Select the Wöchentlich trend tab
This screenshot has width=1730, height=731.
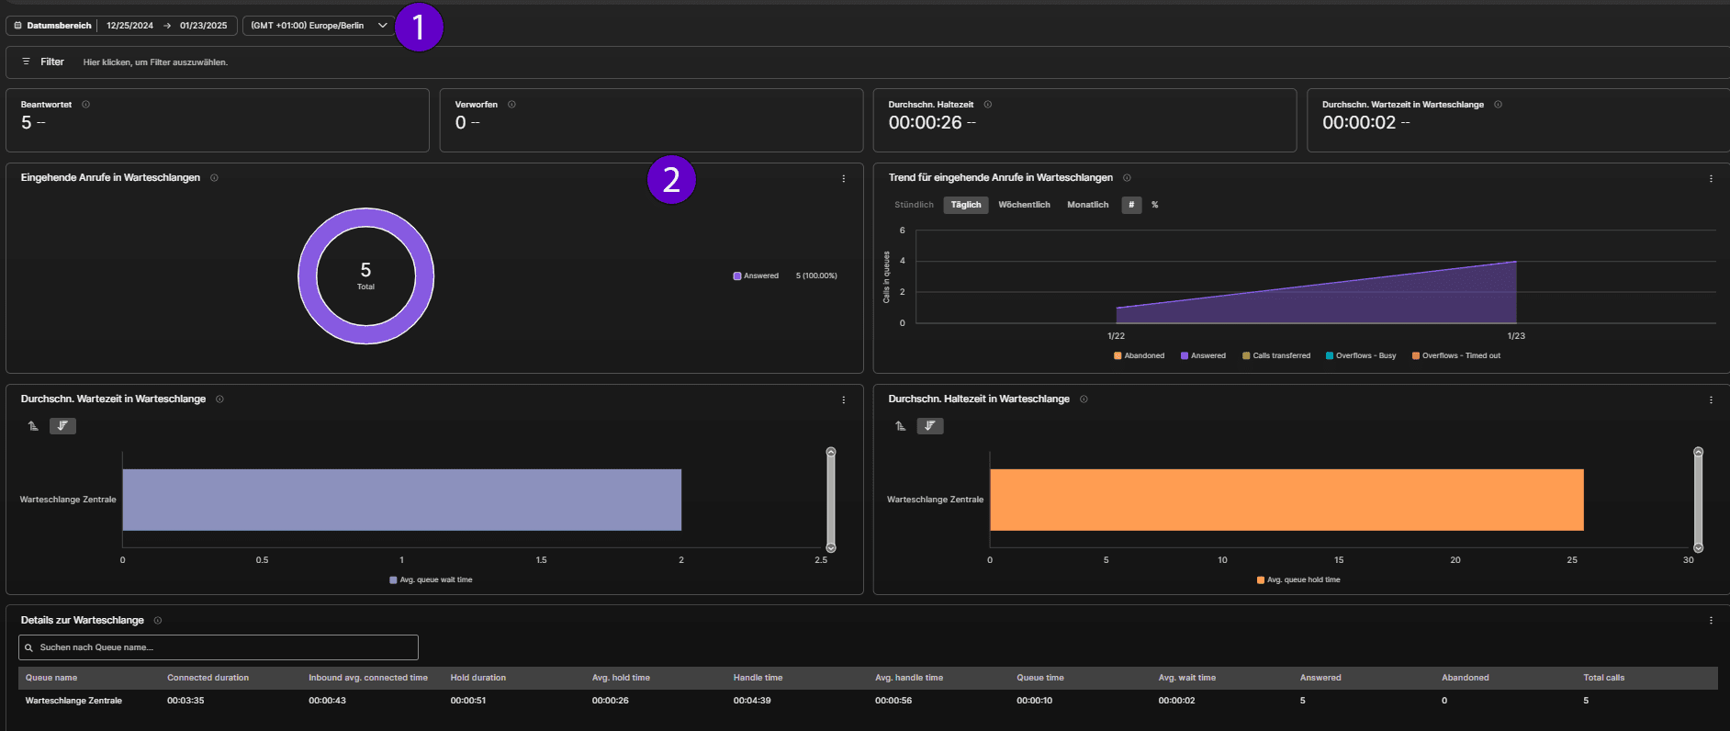click(x=1024, y=205)
